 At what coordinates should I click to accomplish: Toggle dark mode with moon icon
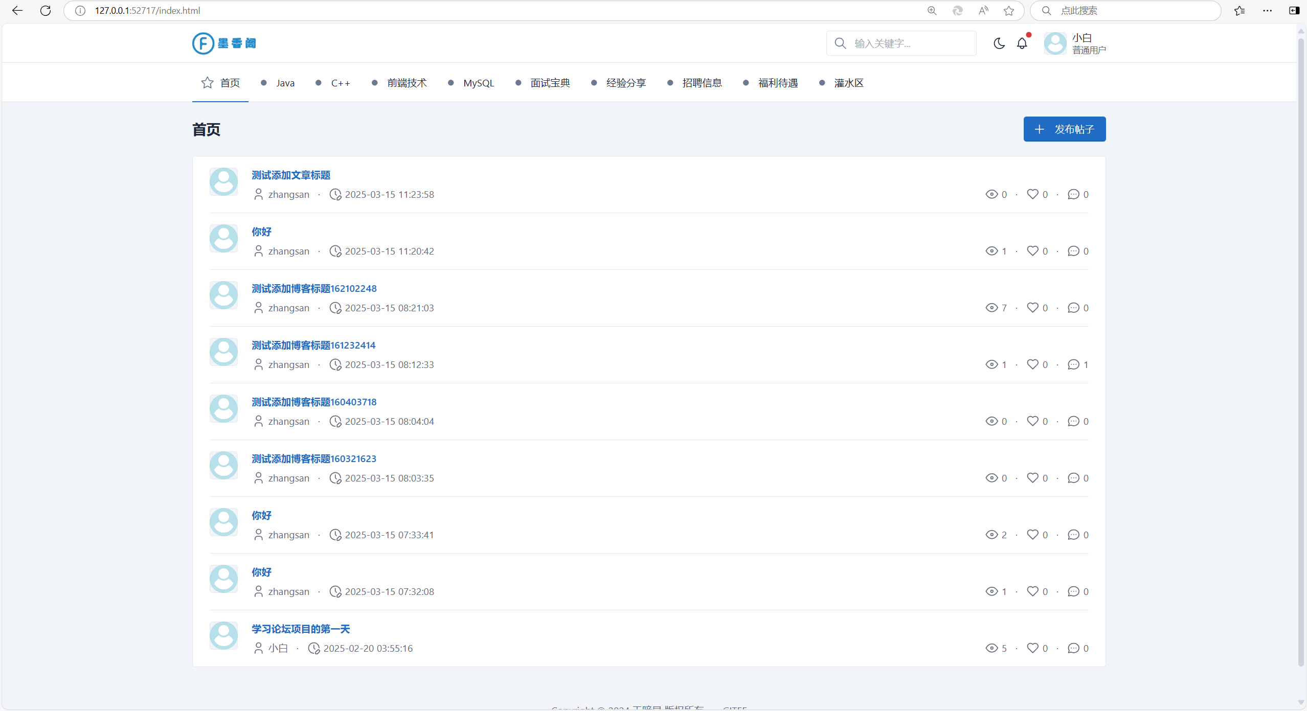(999, 43)
